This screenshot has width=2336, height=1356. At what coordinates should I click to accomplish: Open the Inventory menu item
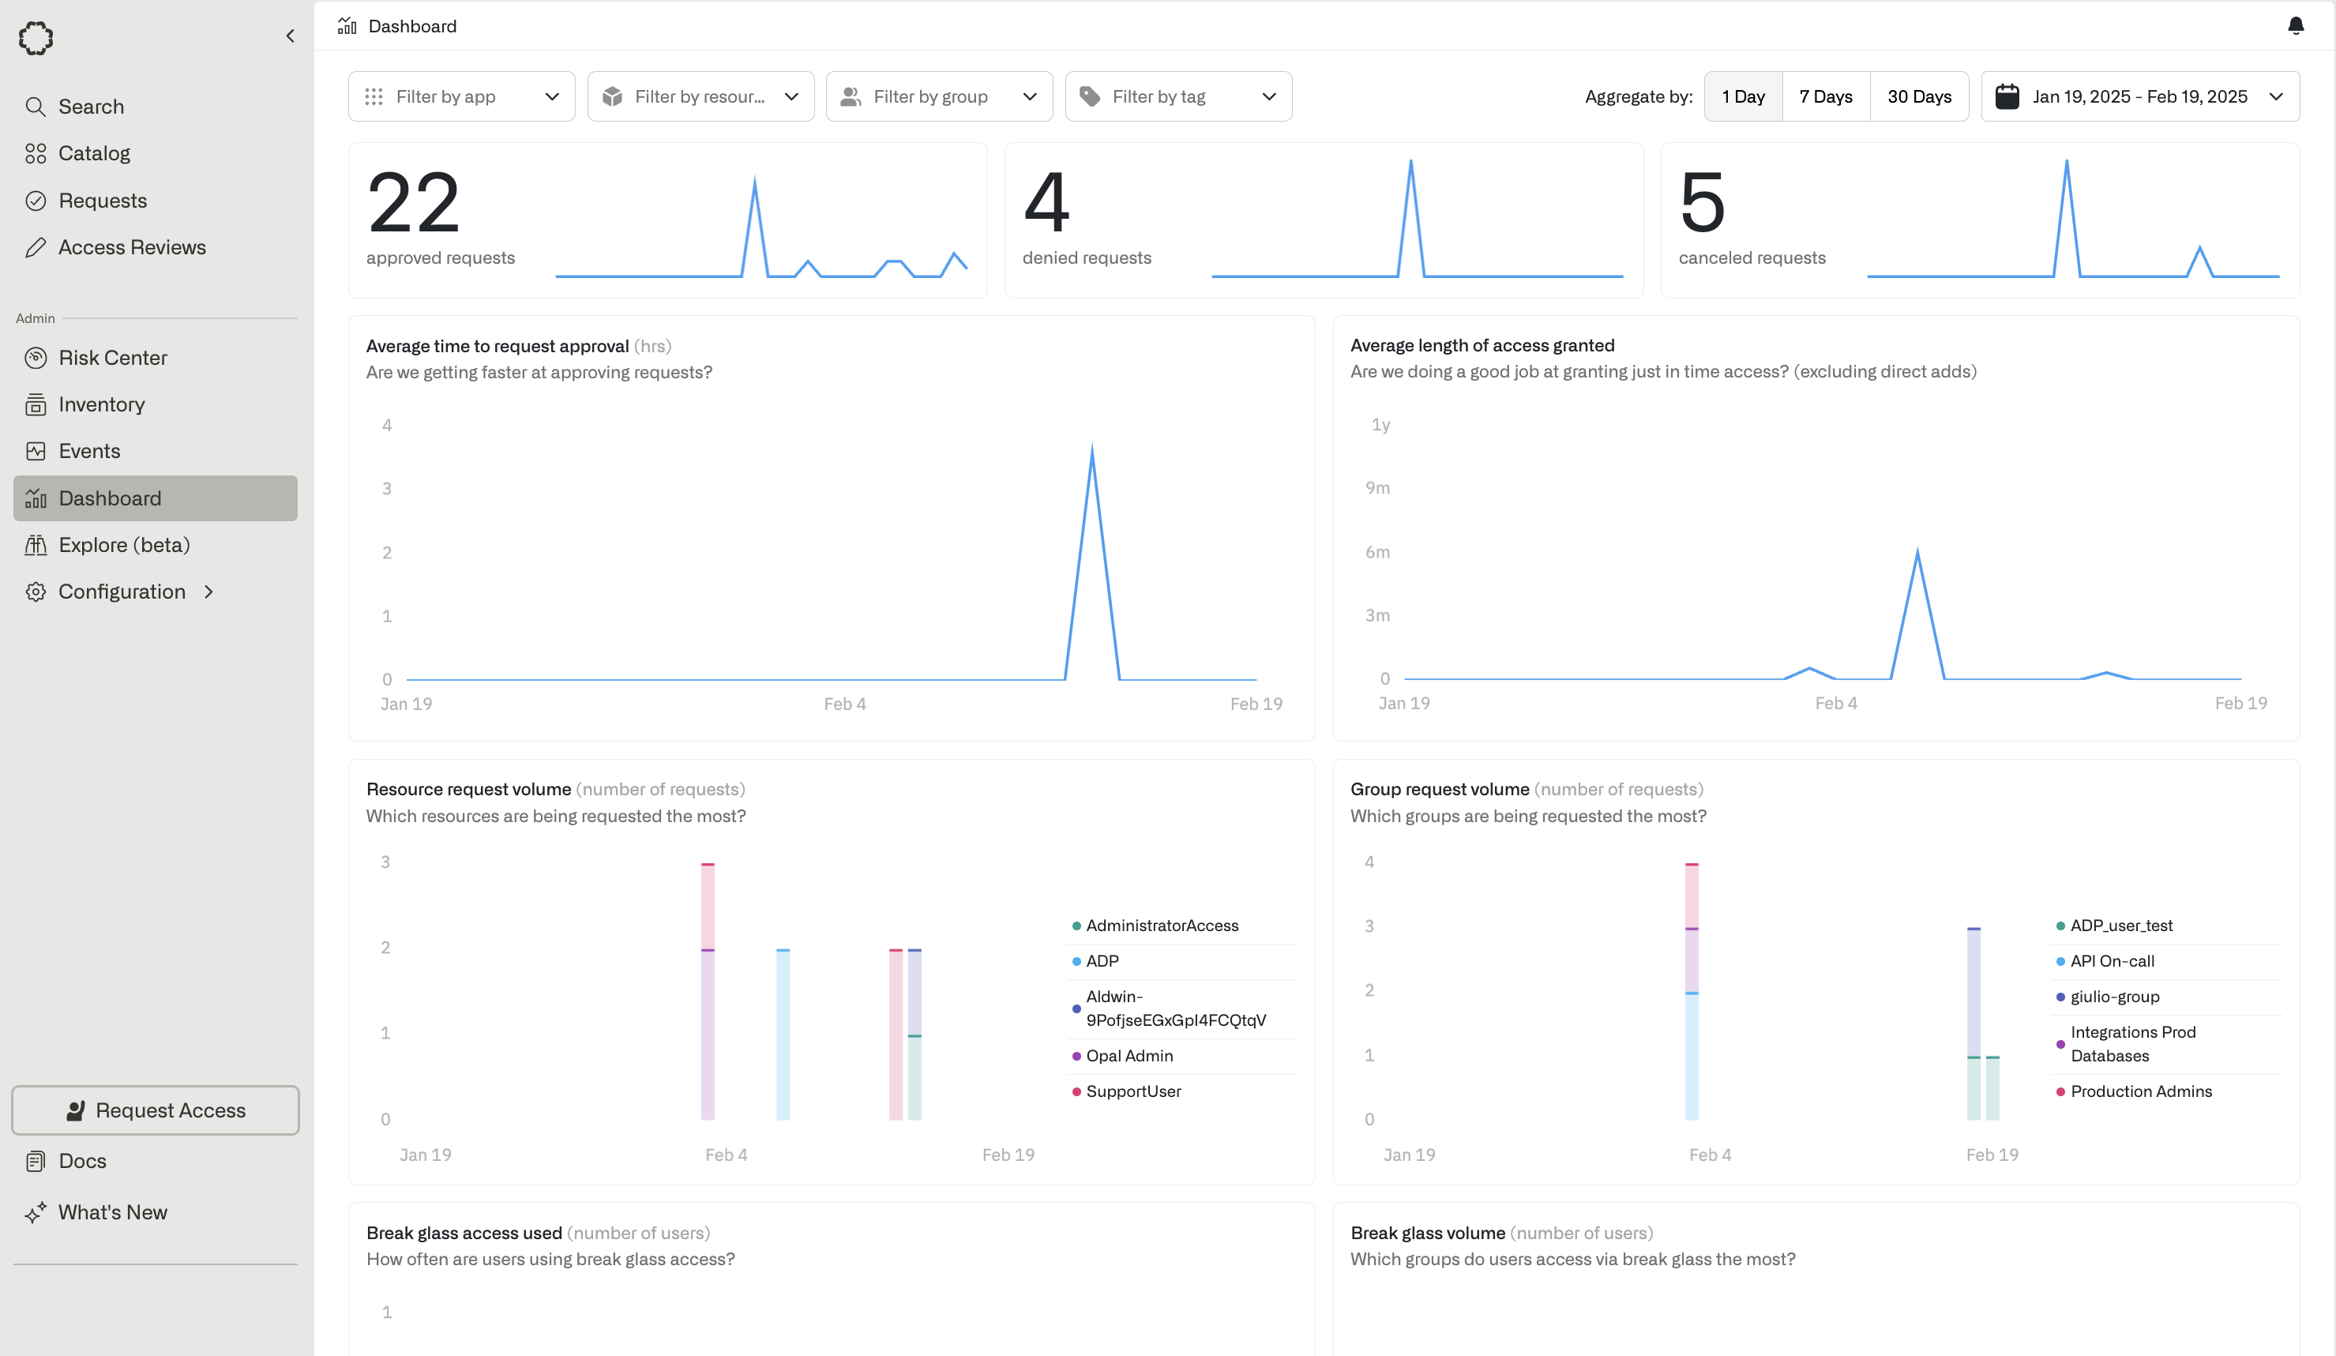point(101,404)
